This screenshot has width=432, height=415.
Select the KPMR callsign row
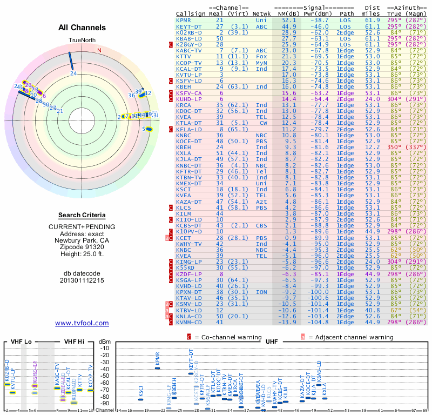point(301,21)
